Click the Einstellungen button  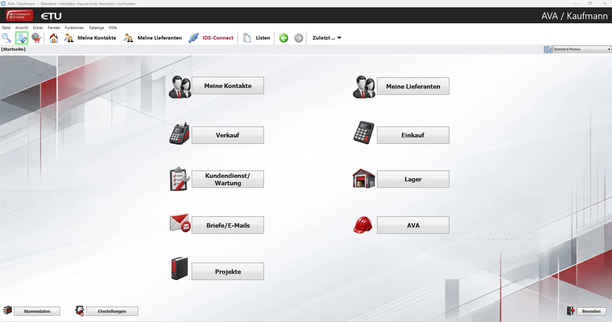(112, 311)
